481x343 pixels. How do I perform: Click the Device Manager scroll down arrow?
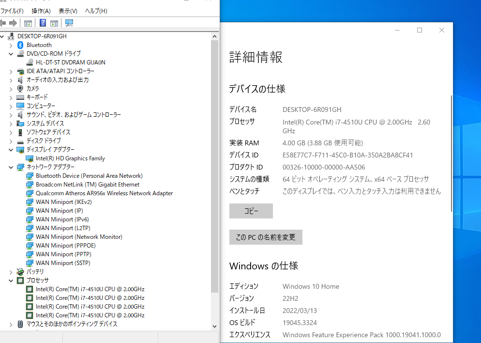(x=215, y=327)
